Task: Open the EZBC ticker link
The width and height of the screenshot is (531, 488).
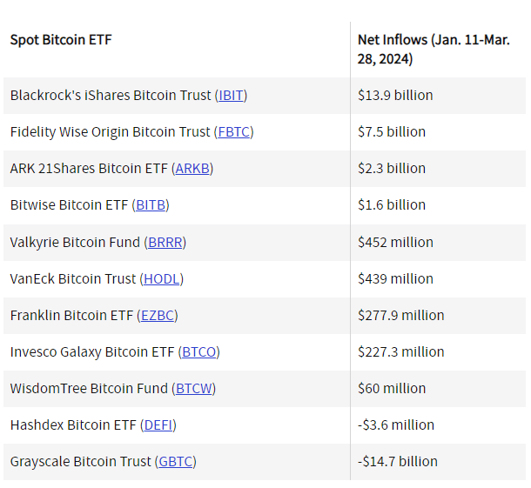Action: coord(158,315)
